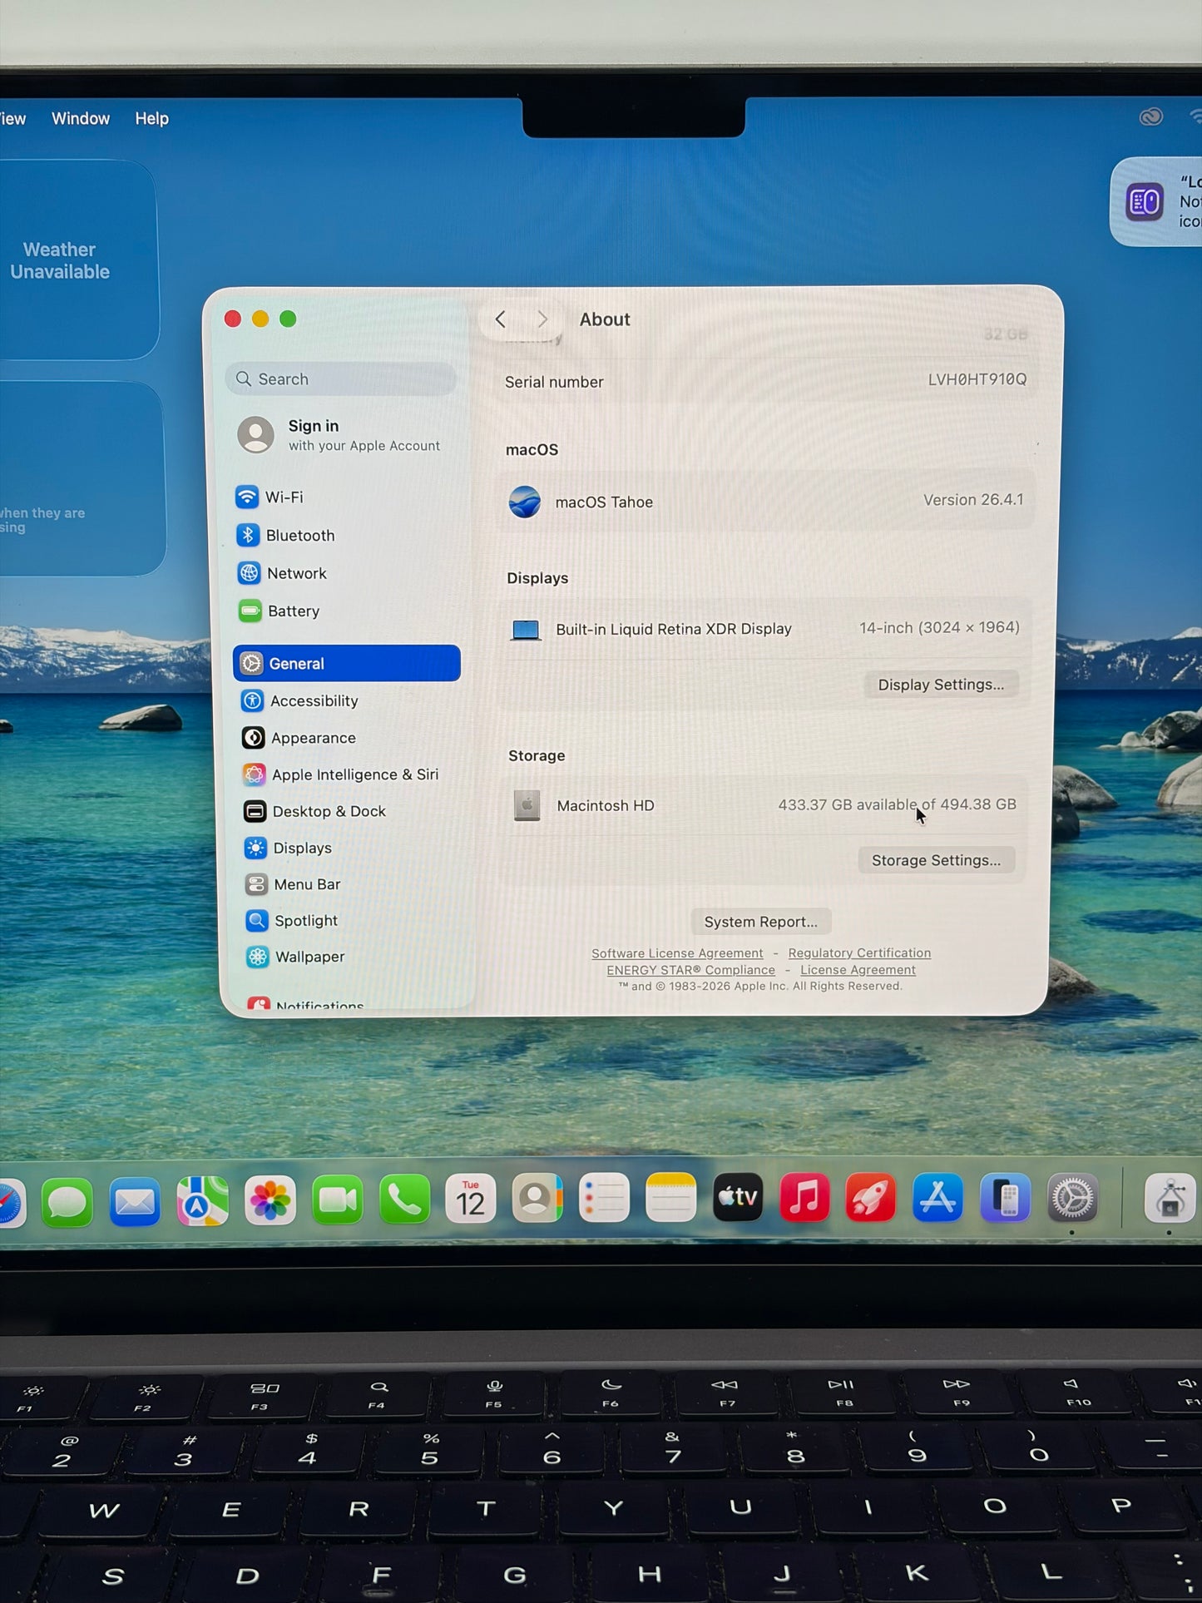Click Sign in with your Apple Account
This screenshot has width=1202, height=1603.
pyautogui.click(x=341, y=435)
